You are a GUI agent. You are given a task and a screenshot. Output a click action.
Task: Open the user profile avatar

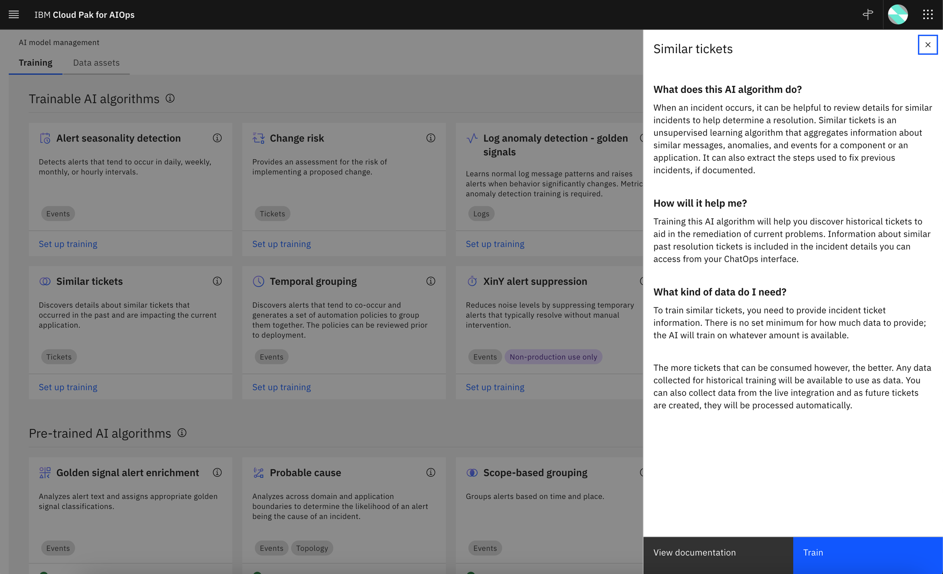click(897, 15)
